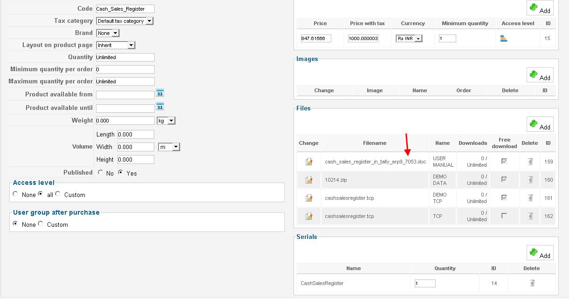This screenshot has width=569, height=299.
Task: Add a new price entry
Action: pyautogui.click(x=540, y=8)
